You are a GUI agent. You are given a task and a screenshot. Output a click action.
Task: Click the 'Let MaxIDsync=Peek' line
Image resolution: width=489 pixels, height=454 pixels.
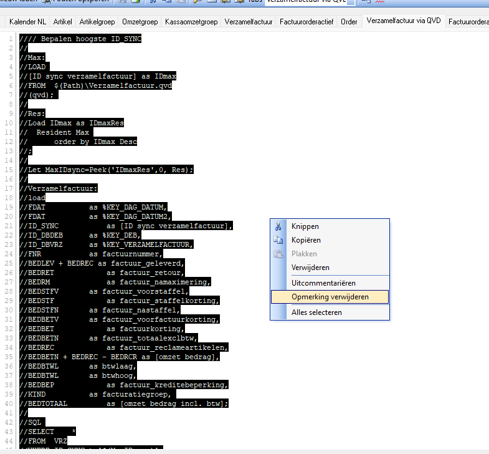[107, 170]
